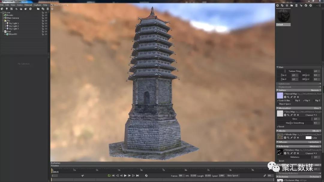Select the Default material thumbnail
The height and width of the screenshot is (182, 324).
pyautogui.click(x=283, y=16)
